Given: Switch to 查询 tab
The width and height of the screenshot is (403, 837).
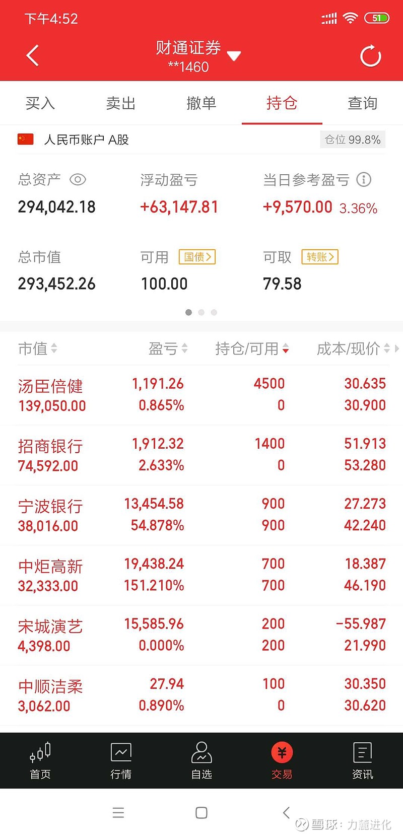Looking at the screenshot, I should click(363, 103).
